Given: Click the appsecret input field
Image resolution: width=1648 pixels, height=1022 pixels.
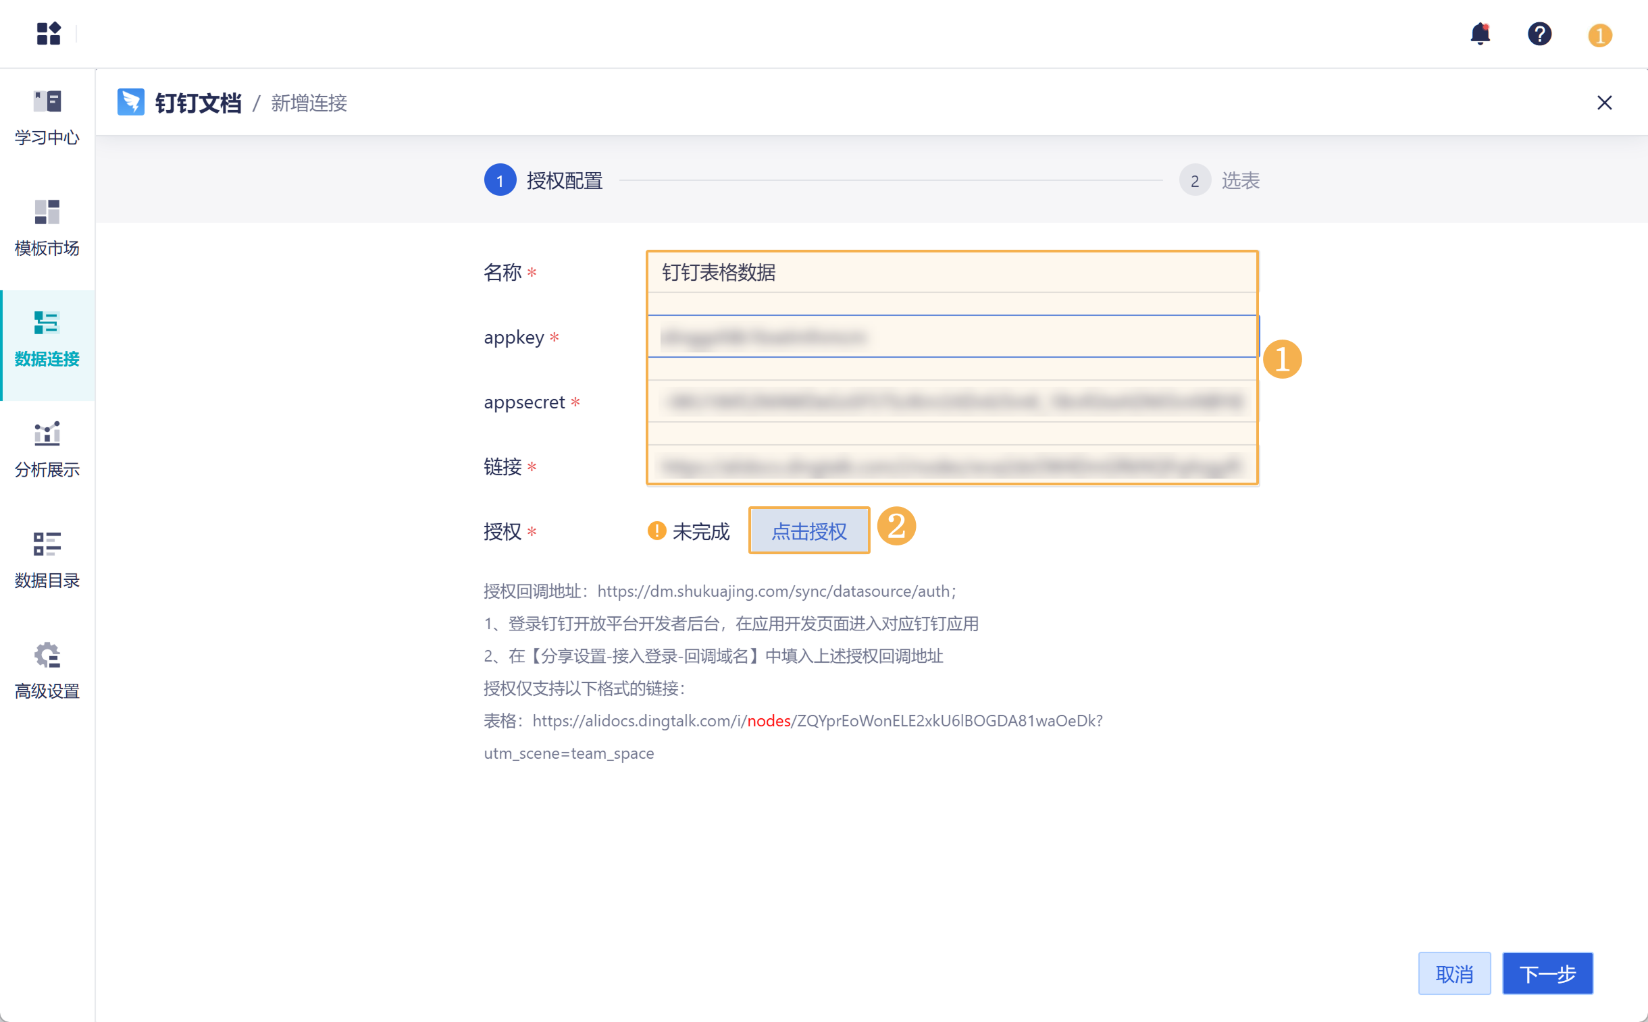Looking at the screenshot, I should pos(952,402).
